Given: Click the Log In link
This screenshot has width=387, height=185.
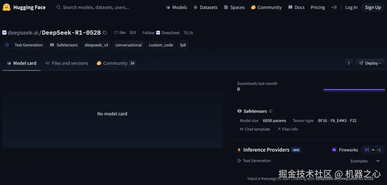Looking at the screenshot, I should pyautogui.click(x=351, y=8).
